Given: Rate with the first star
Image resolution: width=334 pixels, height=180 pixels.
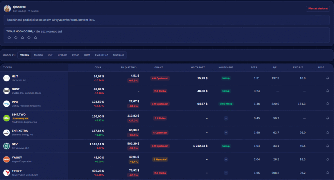Looking at the screenshot, I should [x=9, y=38].
